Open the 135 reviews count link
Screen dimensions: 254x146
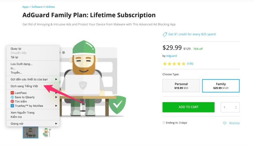(190, 64)
